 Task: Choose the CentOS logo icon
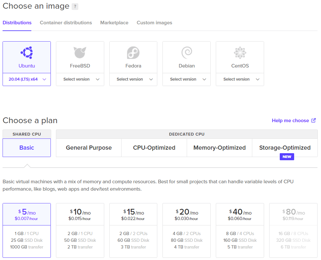point(240,53)
